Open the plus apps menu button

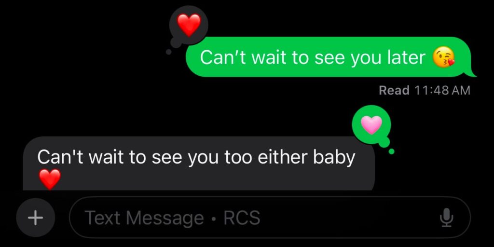(x=36, y=218)
